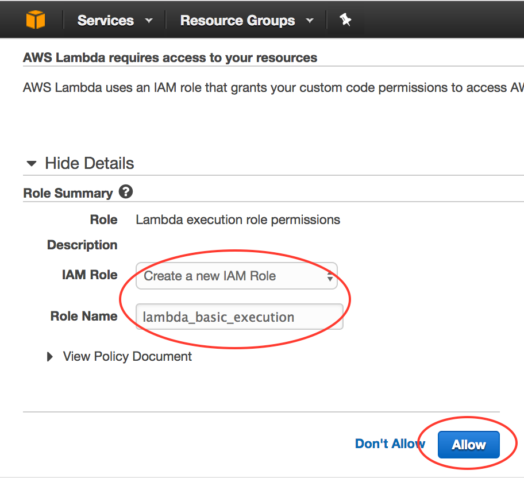Click the Role Summary help question mark
524x478 pixels.
[126, 192]
